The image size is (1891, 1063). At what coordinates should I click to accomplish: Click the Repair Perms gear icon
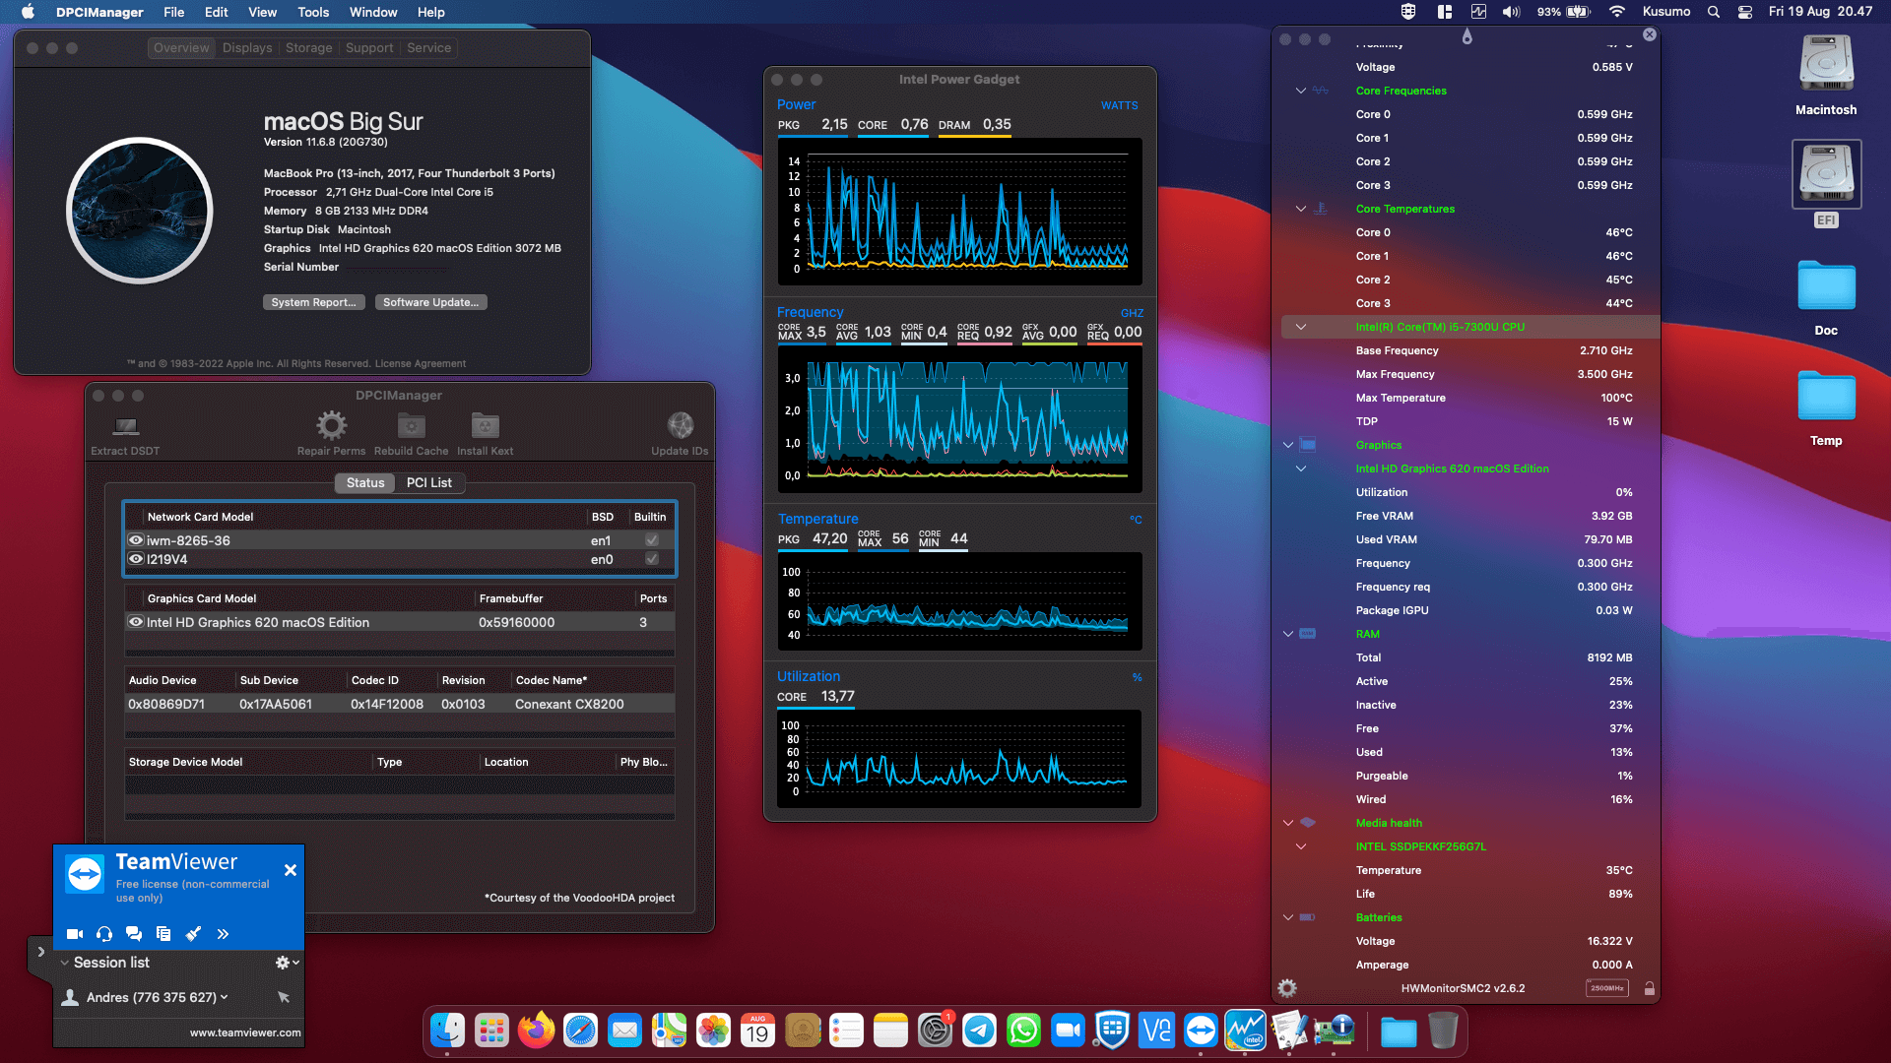click(331, 425)
